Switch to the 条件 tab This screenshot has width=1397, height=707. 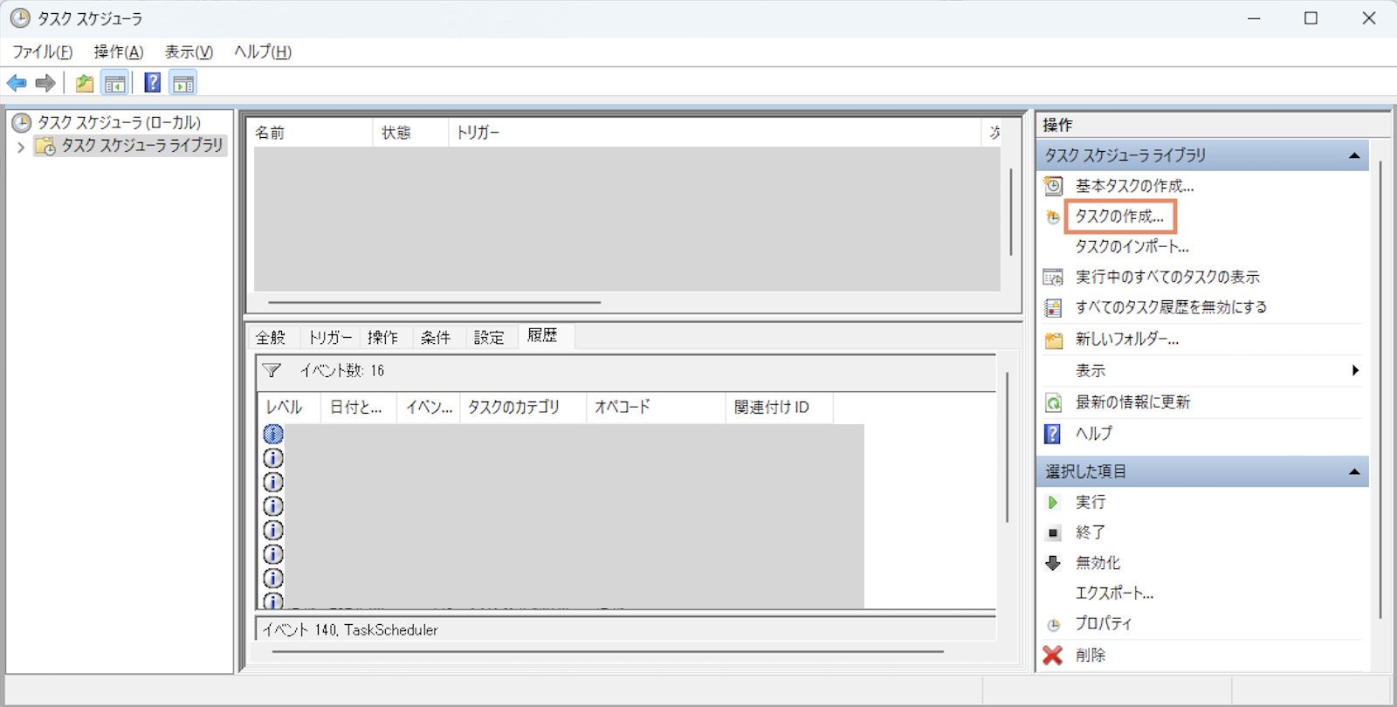pyautogui.click(x=436, y=338)
